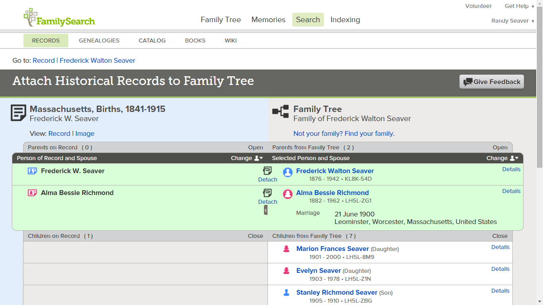Open the Parents on Record section
The height and width of the screenshot is (305, 543).
256,147
